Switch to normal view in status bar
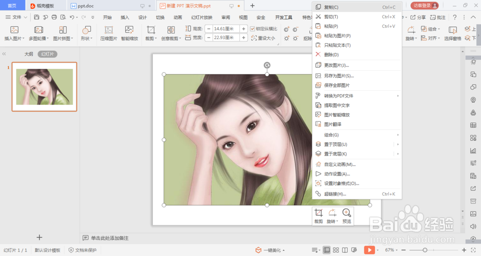 pyautogui.click(x=327, y=250)
